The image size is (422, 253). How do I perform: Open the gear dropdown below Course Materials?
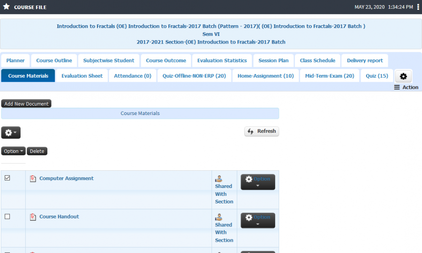click(x=11, y=132)
